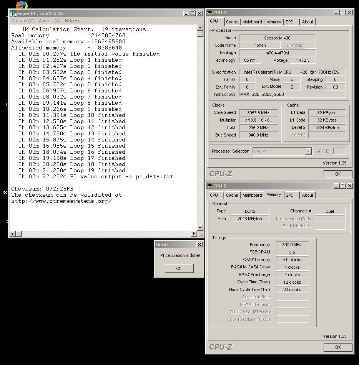Click the Instructions value MMX, SSE, SSE2, SSE3

[x=292, y=94]
